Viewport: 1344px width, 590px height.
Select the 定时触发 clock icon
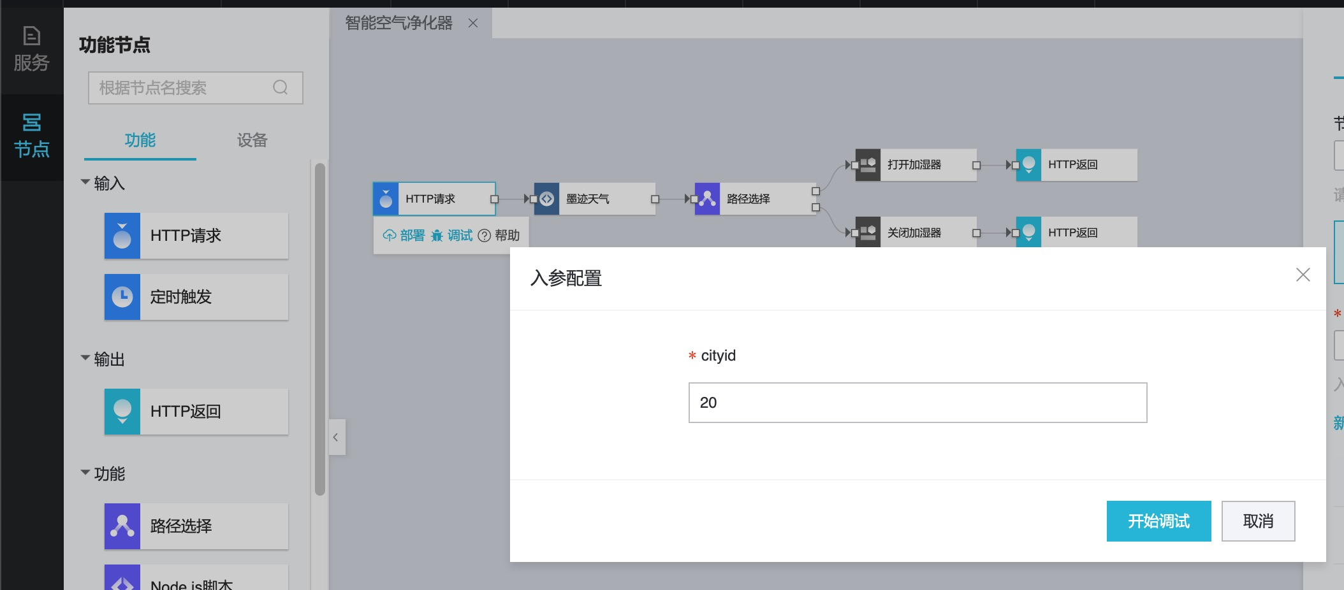122,297
